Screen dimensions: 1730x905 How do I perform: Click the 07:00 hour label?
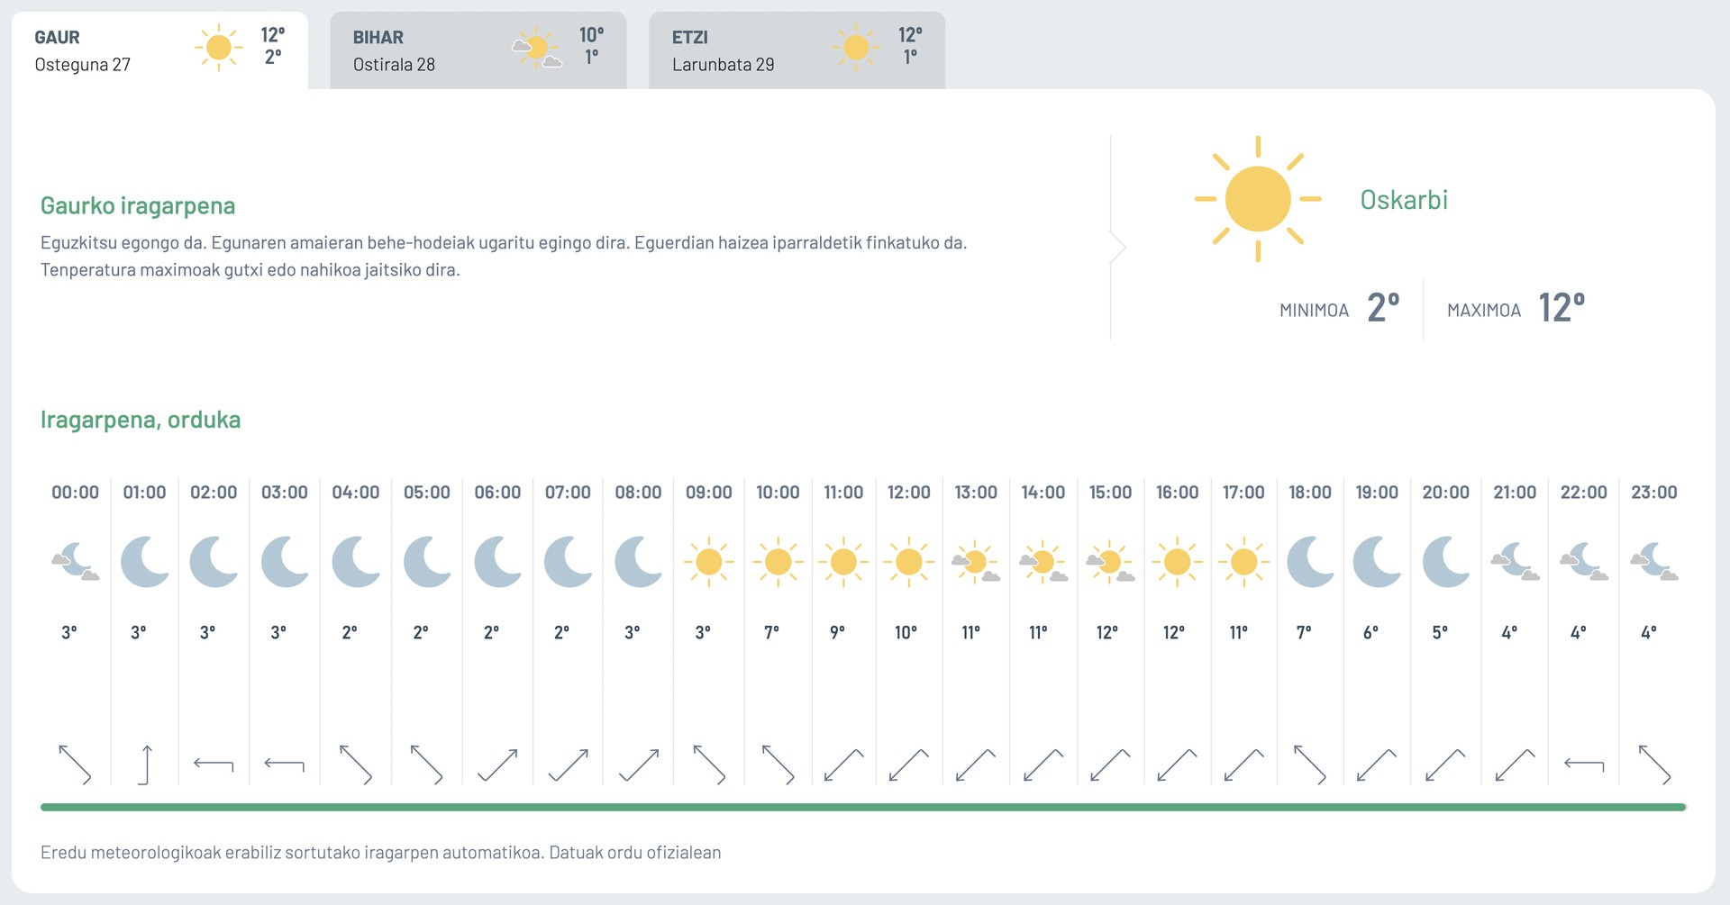click(x=568, y=493)
